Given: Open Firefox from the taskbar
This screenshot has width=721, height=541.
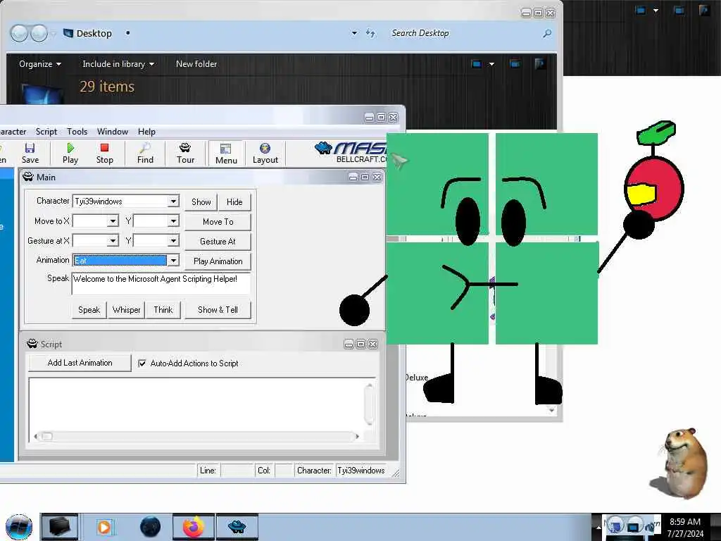Looking at the screenshot, I should tap(194, 527).
